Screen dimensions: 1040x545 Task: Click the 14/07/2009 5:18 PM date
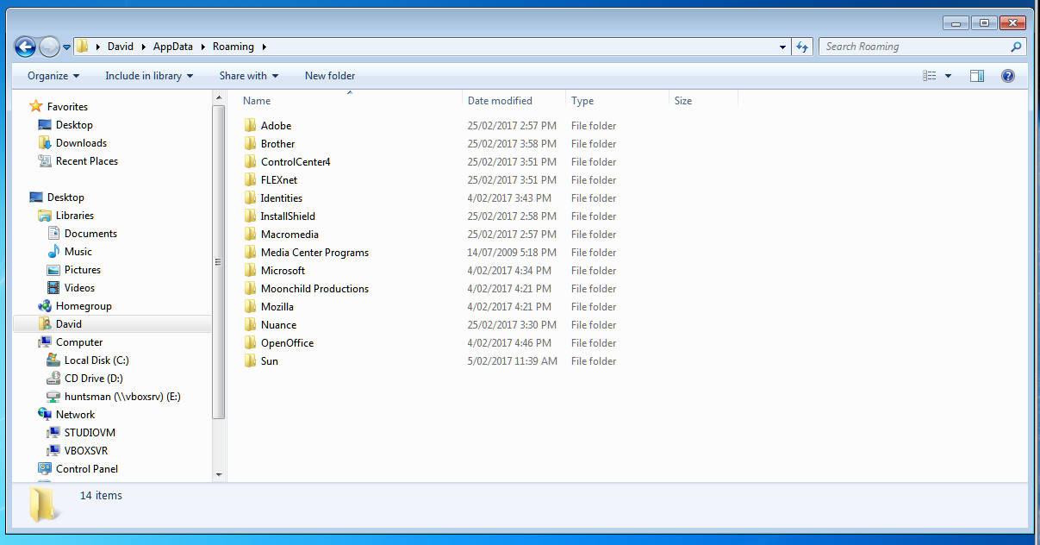click(512, 253)
